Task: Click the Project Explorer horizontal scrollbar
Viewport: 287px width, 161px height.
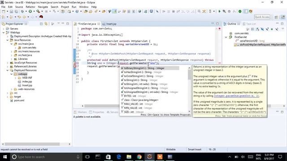Action: pyautogui.click(x=32, y=144)
